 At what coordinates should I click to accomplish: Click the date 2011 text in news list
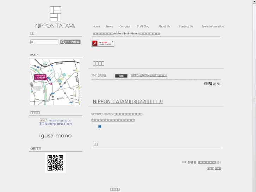point(99,75)
